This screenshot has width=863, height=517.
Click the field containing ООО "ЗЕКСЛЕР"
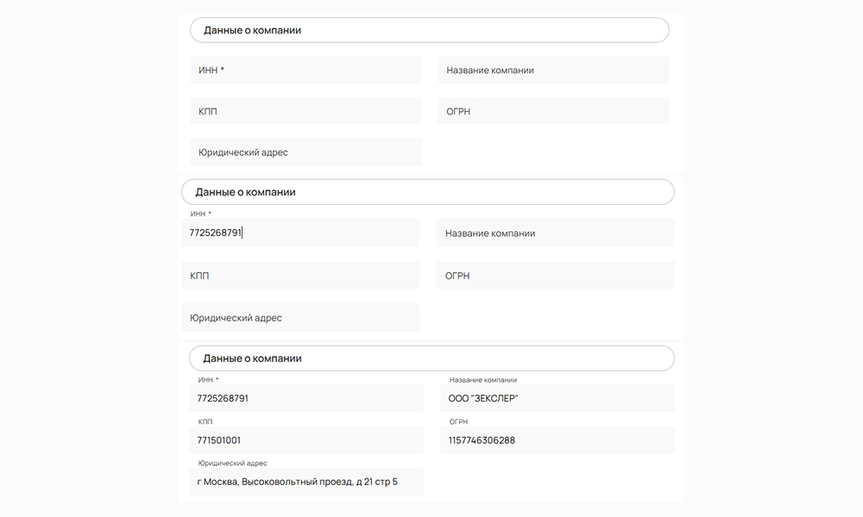561,398
